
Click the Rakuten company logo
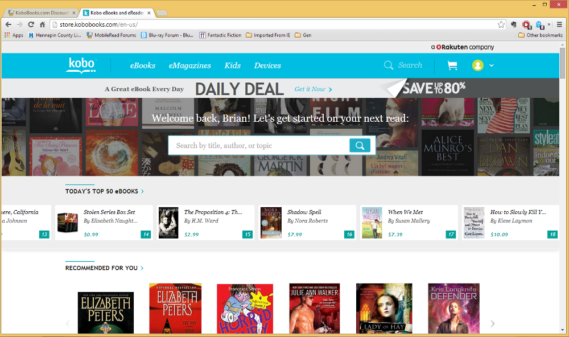462,47
